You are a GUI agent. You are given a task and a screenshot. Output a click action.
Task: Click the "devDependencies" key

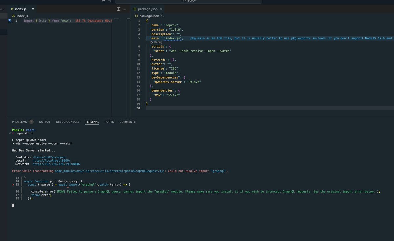click(165, 77)
